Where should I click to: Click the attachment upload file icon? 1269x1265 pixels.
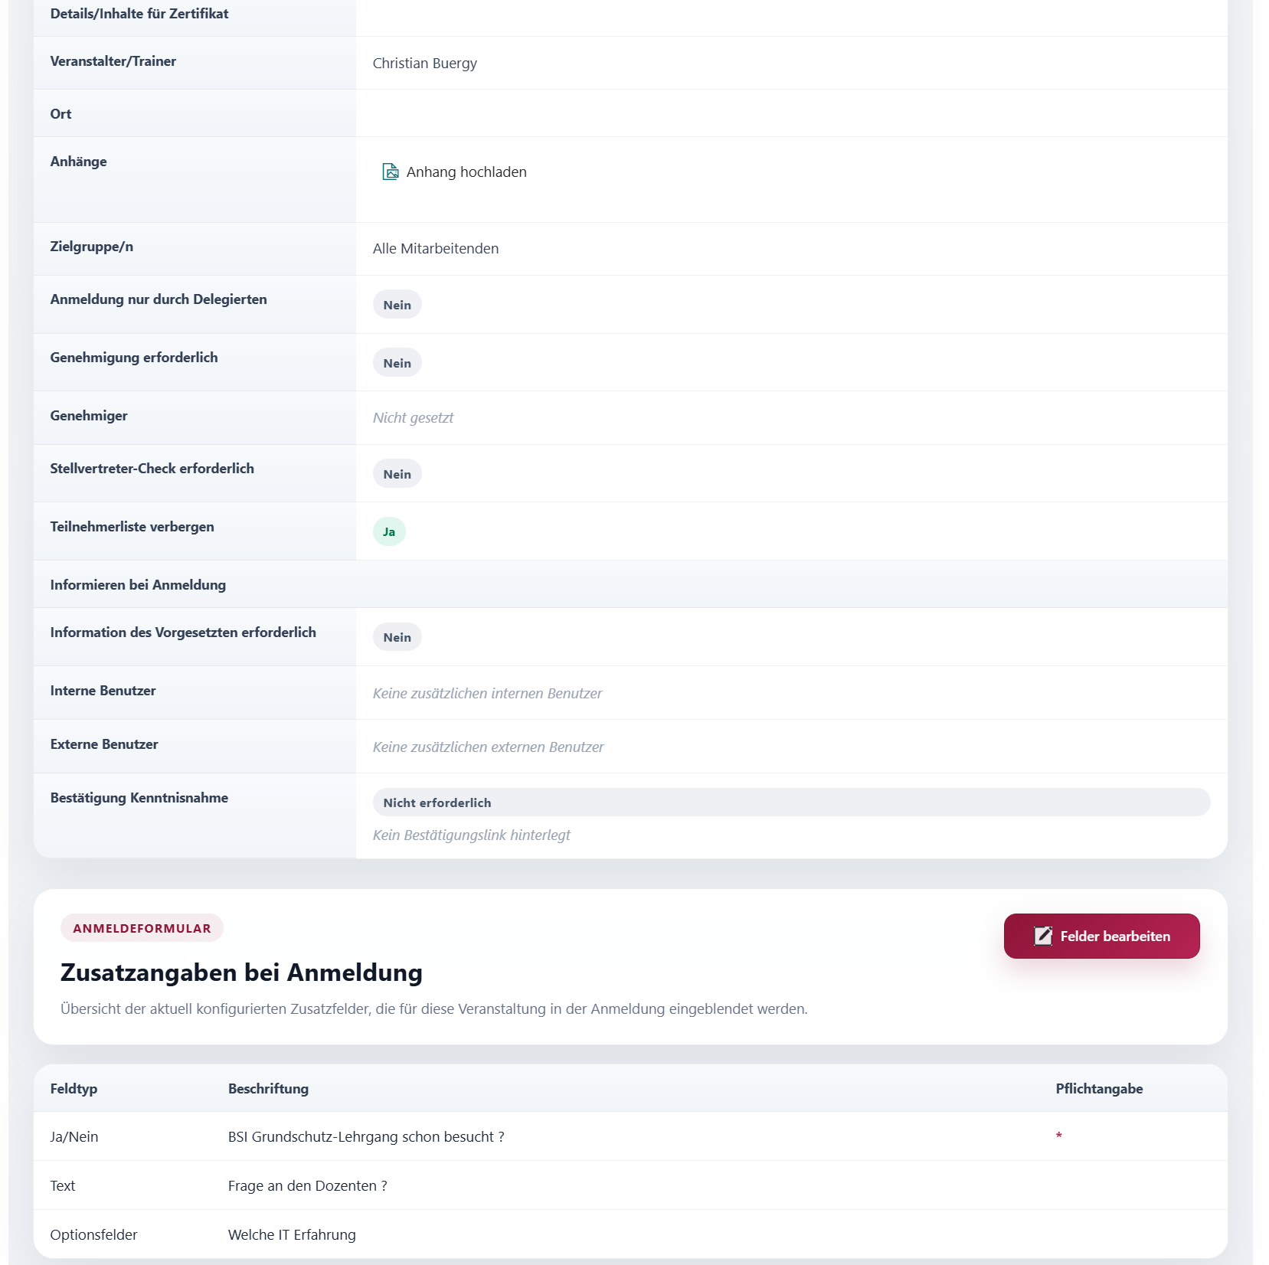391,172
